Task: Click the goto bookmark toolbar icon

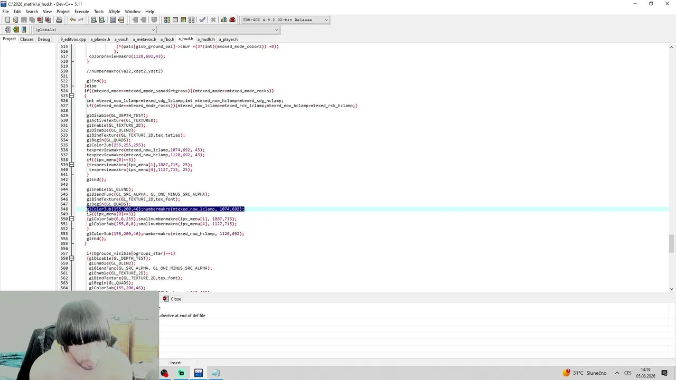Action: (24, 30)
